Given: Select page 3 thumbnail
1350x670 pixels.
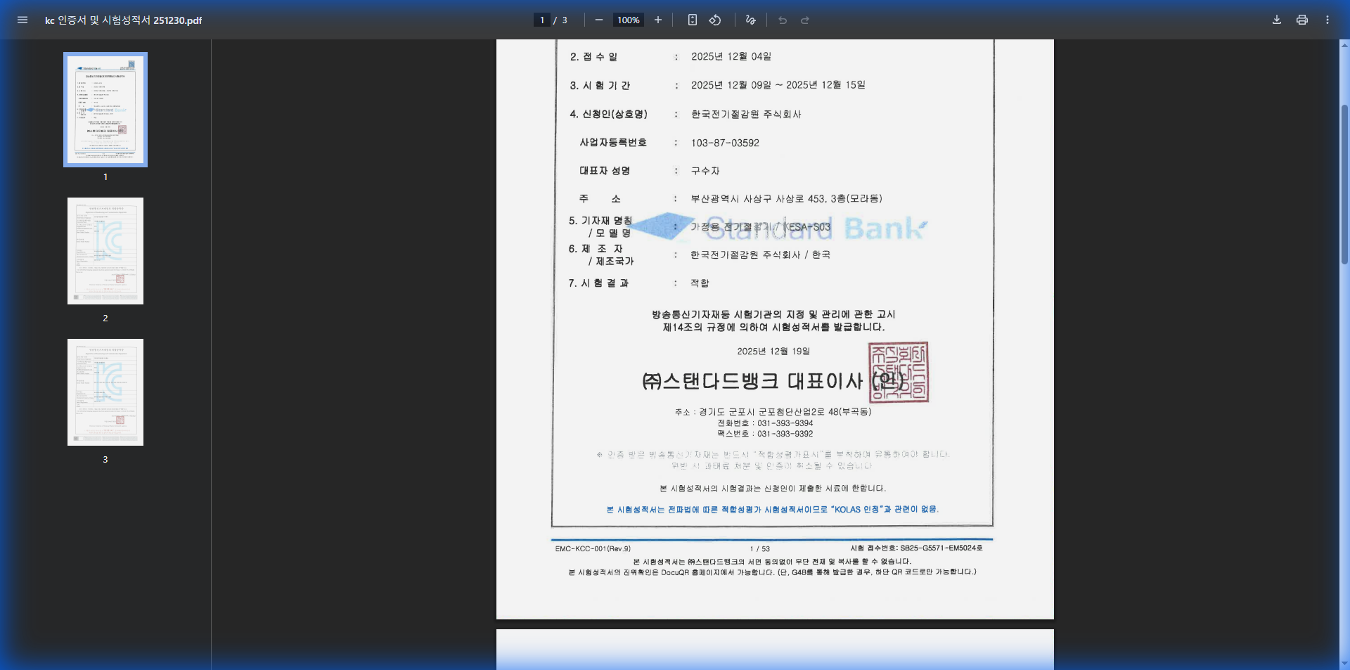Looking at the screenshot, I should pos(105,392).
